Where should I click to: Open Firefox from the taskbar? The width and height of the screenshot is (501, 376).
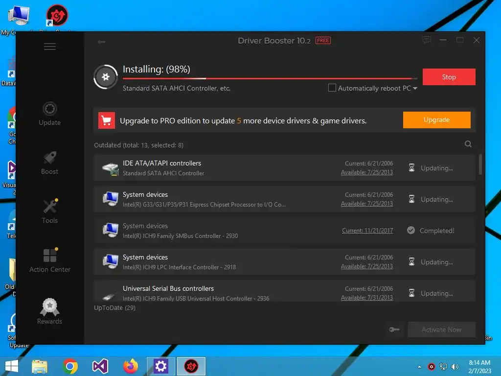click(131, 366)
